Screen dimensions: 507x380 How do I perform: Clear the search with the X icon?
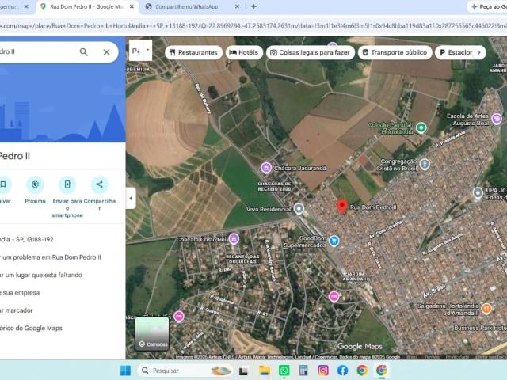pyautogui.click(x=106, y=52)
